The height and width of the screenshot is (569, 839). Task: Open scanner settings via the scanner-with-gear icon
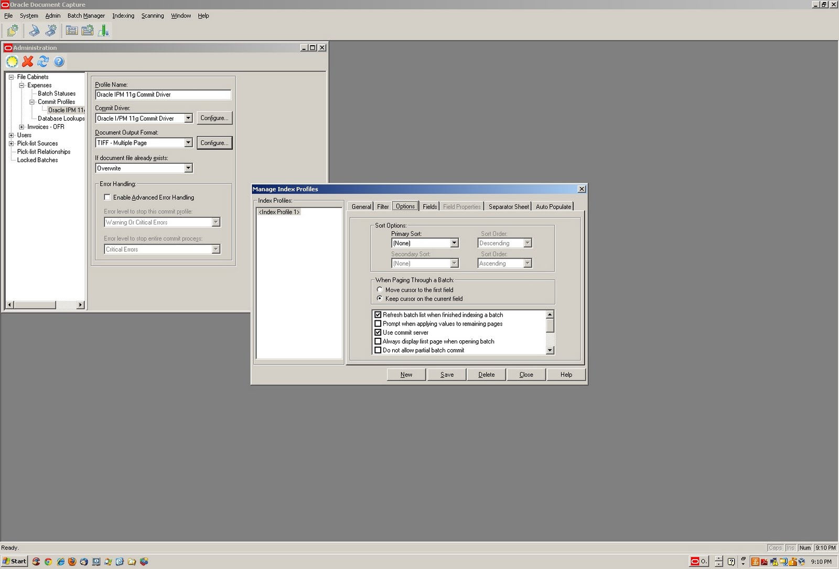click(50, 30)
